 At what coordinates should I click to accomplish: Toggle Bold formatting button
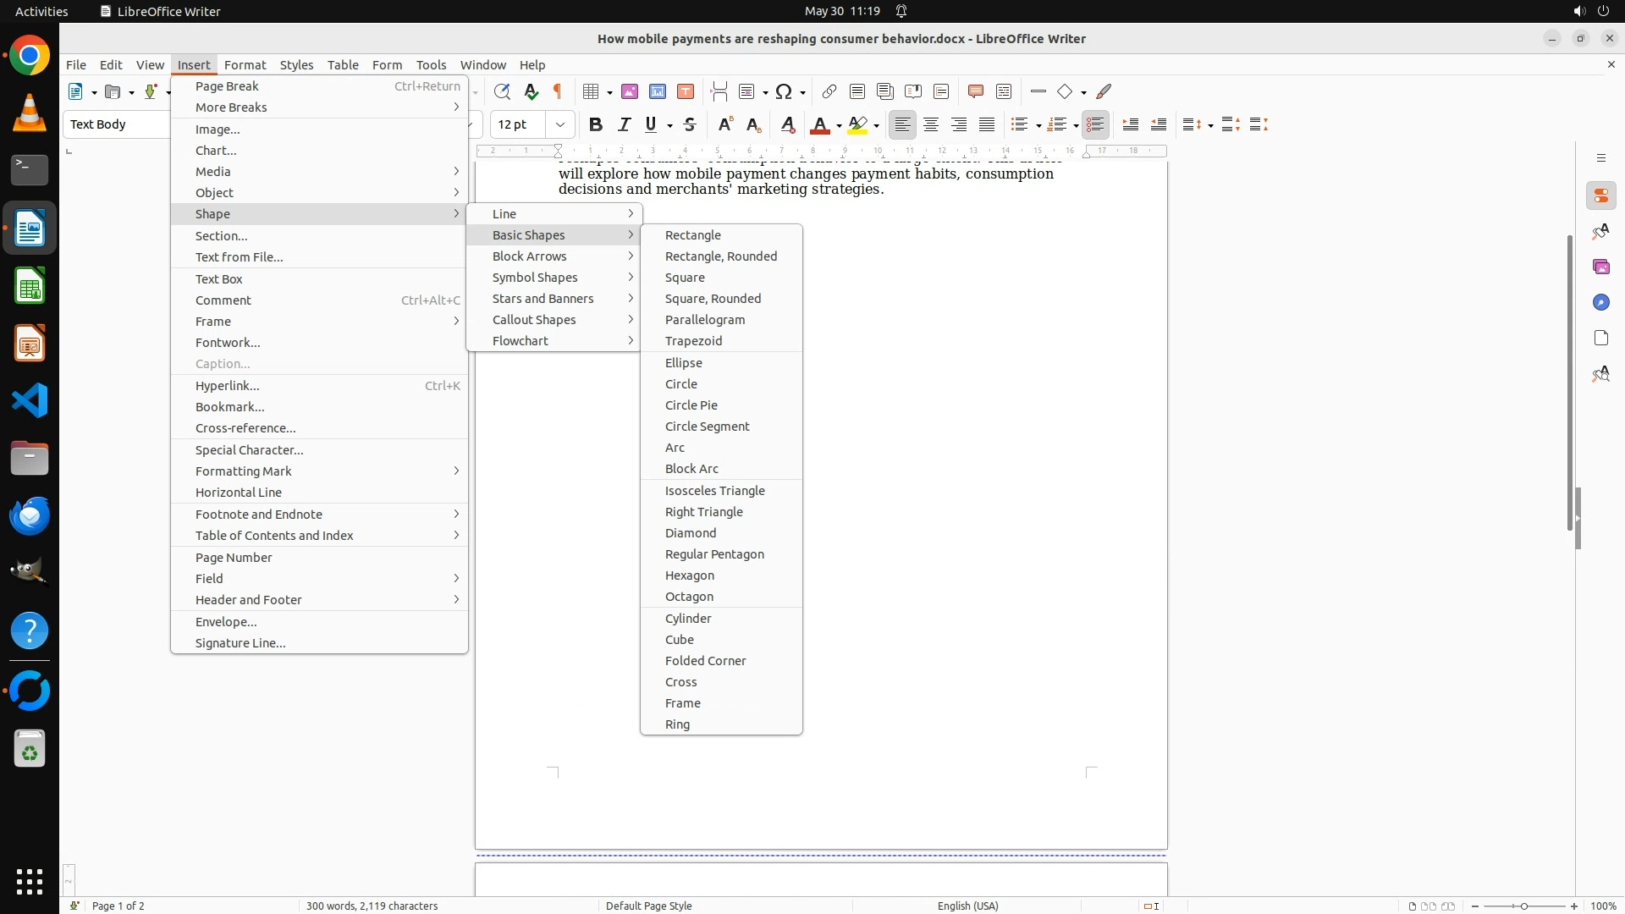click(596, 124)
